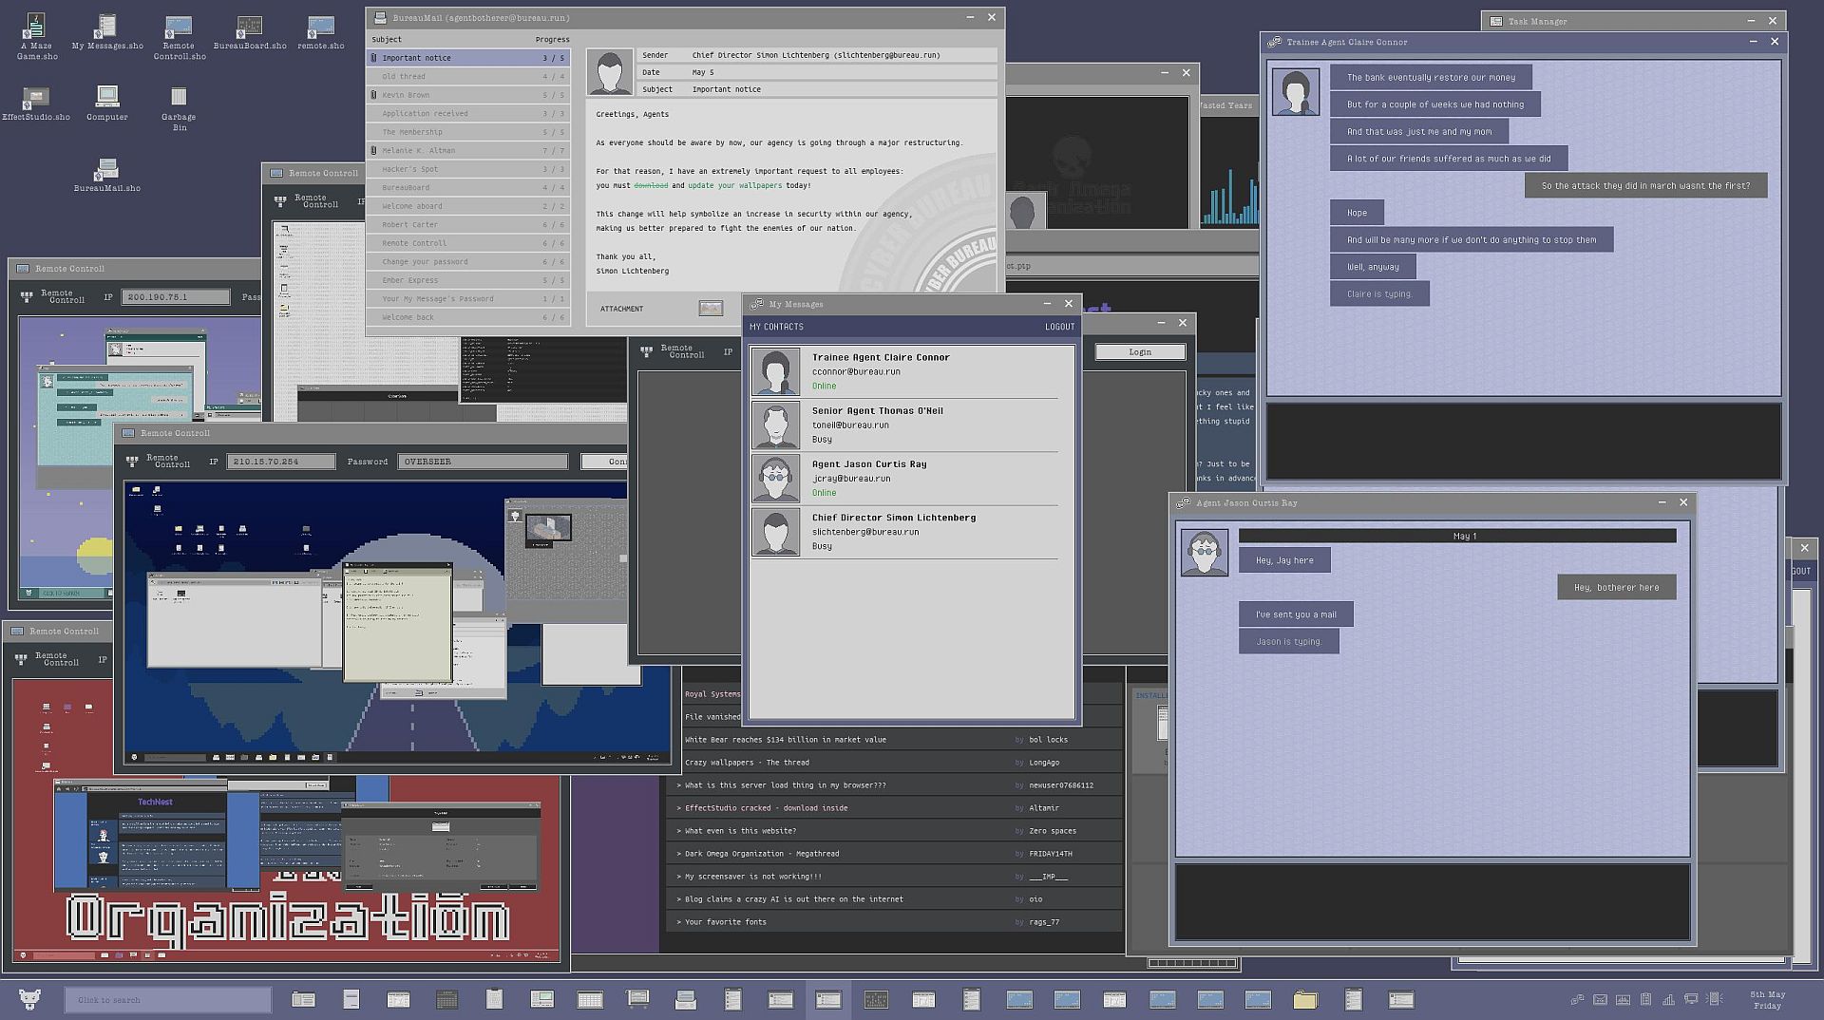
Task: Click the IP field showing 200.190.75.1
Action: point(176,297)
